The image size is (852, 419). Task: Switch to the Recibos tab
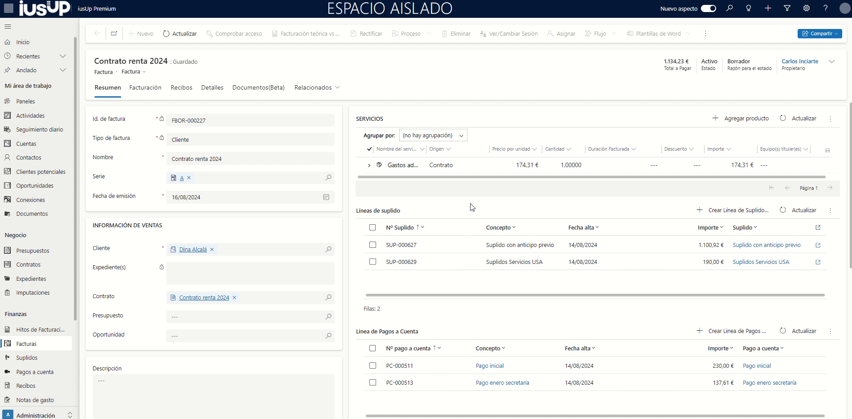coord(181,88)
